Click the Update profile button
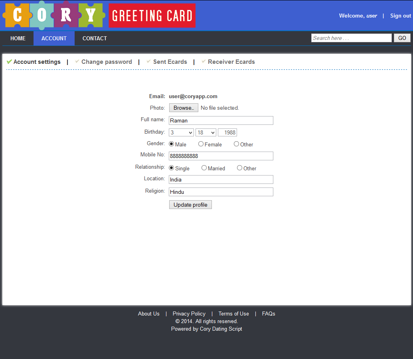413x359 pixels. (190, 204)
